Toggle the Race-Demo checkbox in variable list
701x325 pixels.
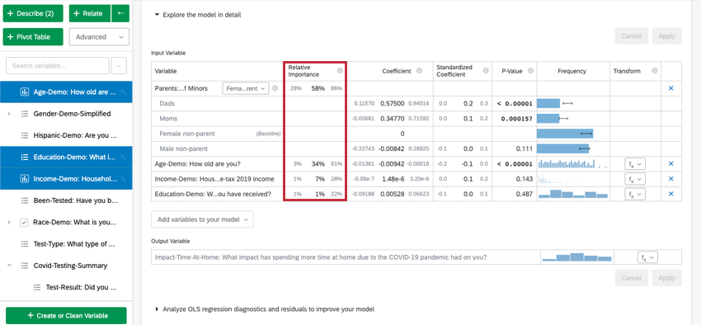[x=25, y=222]
